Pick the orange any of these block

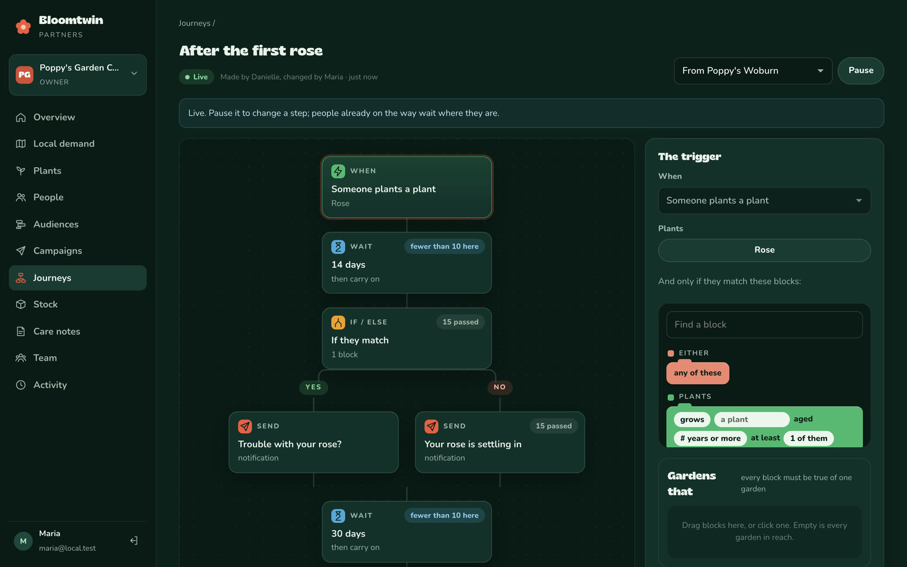pyautogui.click(x=698, y=373)
